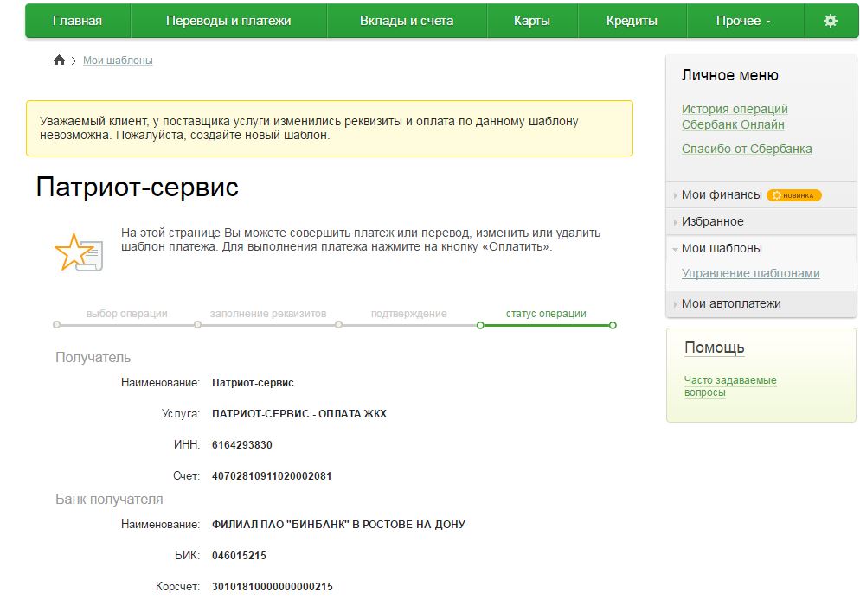Click Управление шаблонами link
Image resolution: width=860 pixels, height=599 pixels.
750,274
